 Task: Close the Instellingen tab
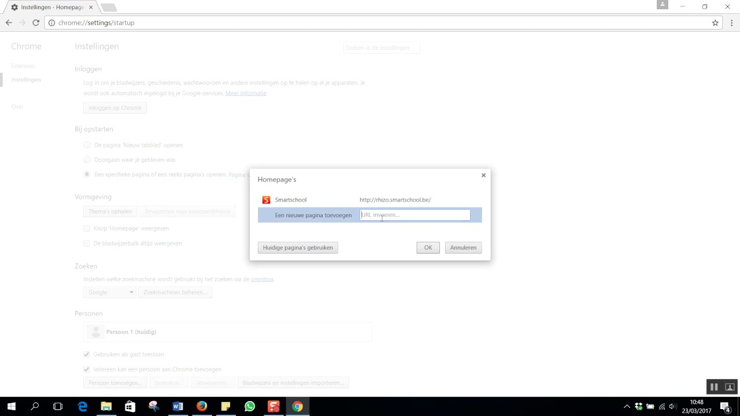(91, 8)
